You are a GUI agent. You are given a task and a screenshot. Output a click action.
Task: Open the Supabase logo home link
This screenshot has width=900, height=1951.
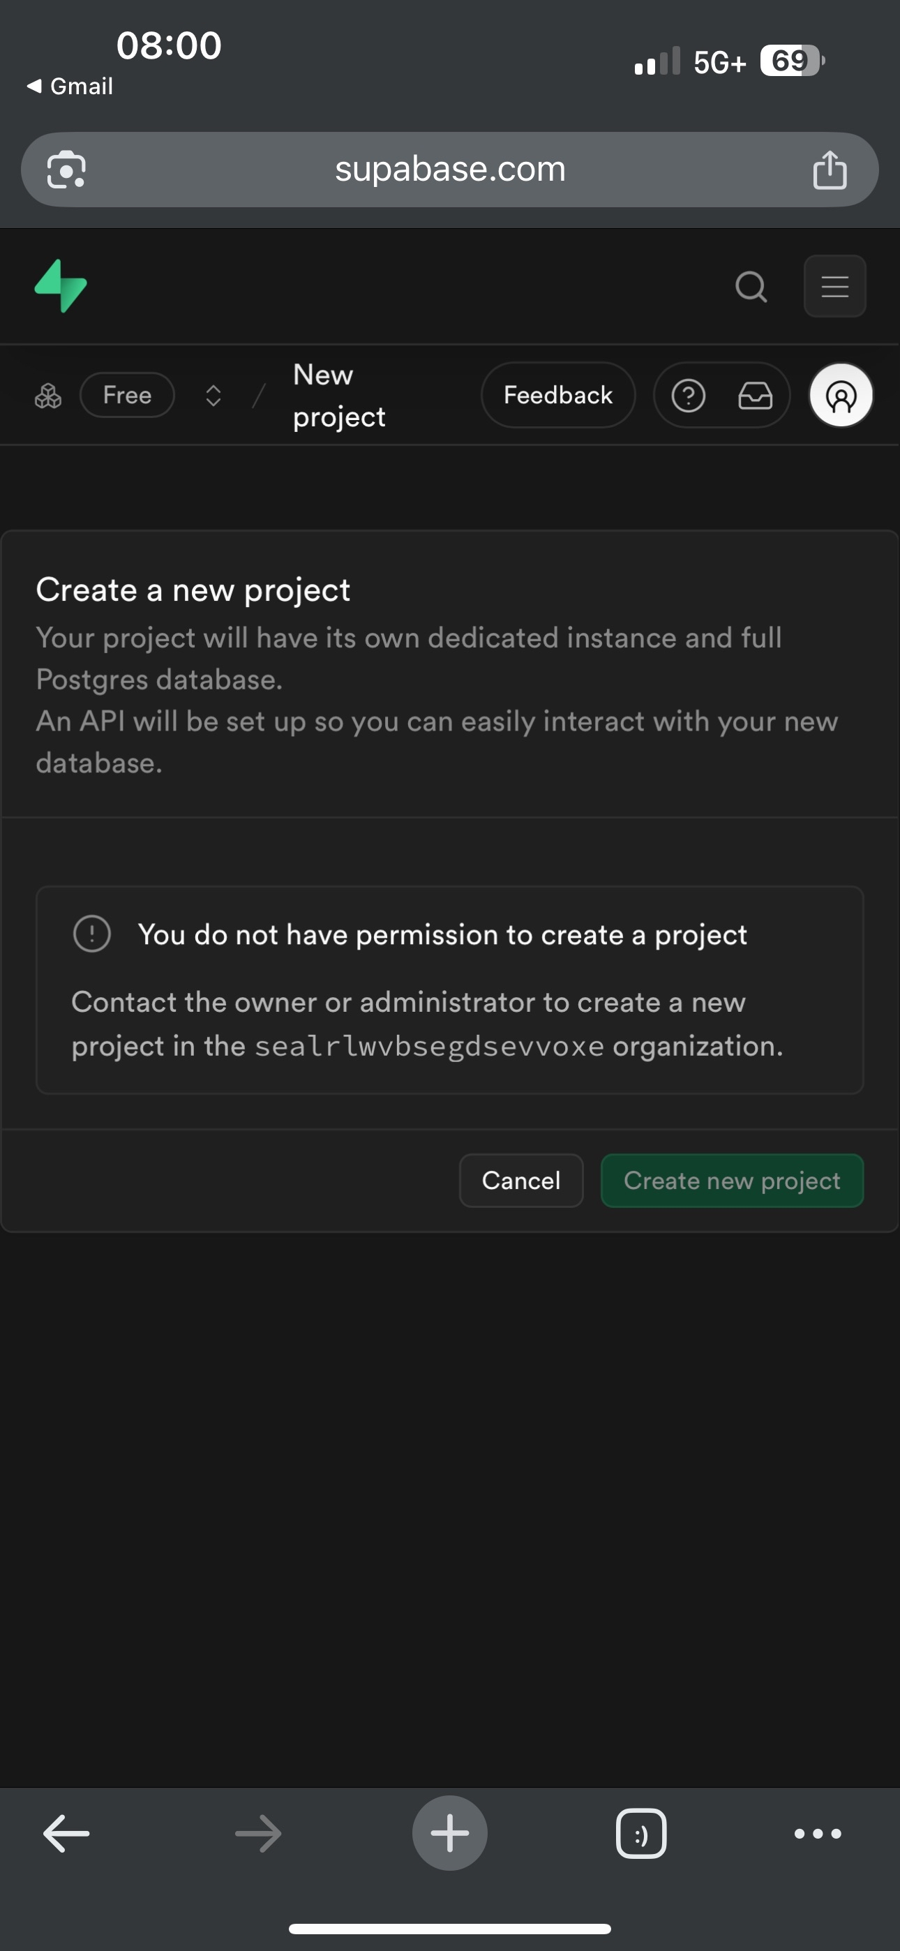click(x=61, y=286)
